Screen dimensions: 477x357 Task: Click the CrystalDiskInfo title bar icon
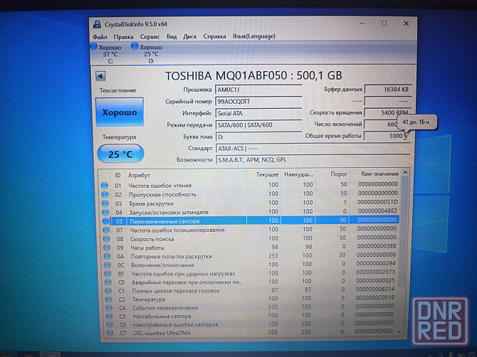click(x=97, y=24)
